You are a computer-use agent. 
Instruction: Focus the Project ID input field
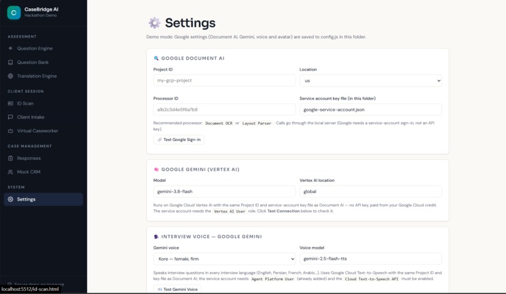point(224,81)
